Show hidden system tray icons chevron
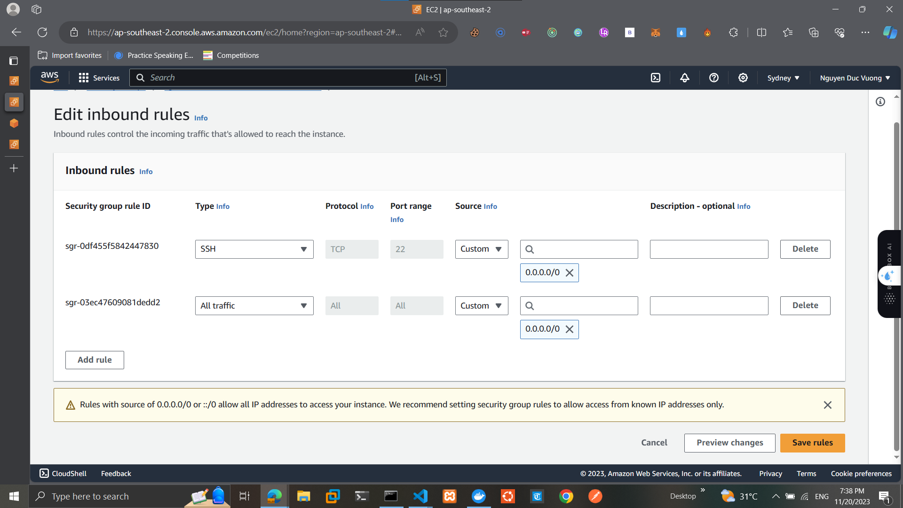 click(x=776, y=496)
